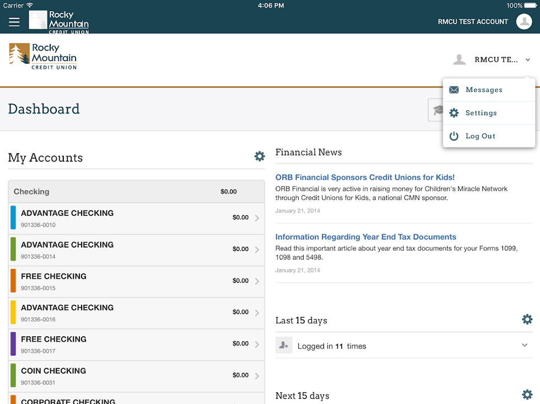Click the graduation cap help icon
540x404 pixels.
click(x=438, y=110)
